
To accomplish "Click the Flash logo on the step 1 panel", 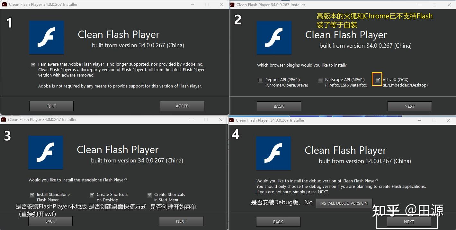I will click(46, 37).
